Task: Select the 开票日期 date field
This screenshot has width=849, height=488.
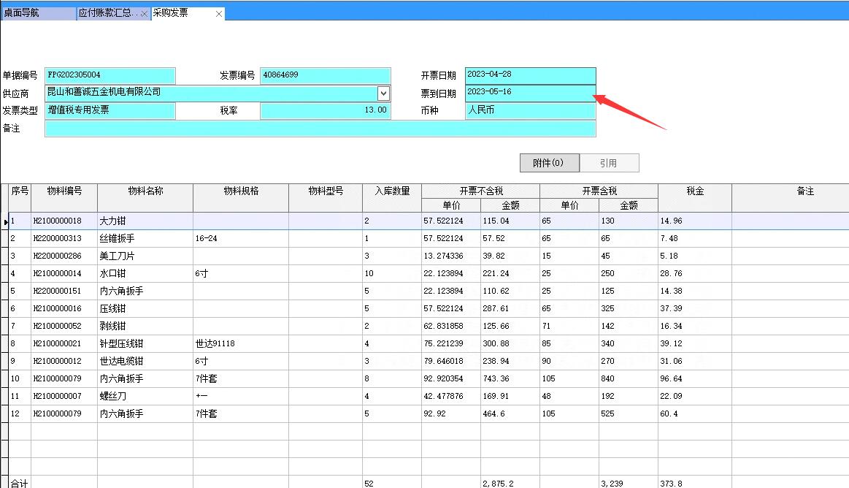Action: click(x=530, y=75)
